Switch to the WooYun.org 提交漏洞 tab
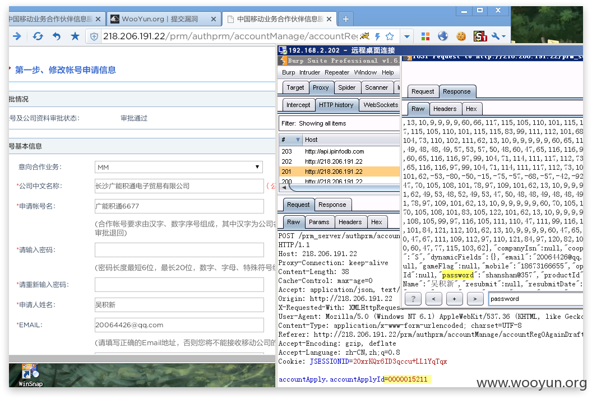This screenshot has width=592, height=399. click(164, 19)
